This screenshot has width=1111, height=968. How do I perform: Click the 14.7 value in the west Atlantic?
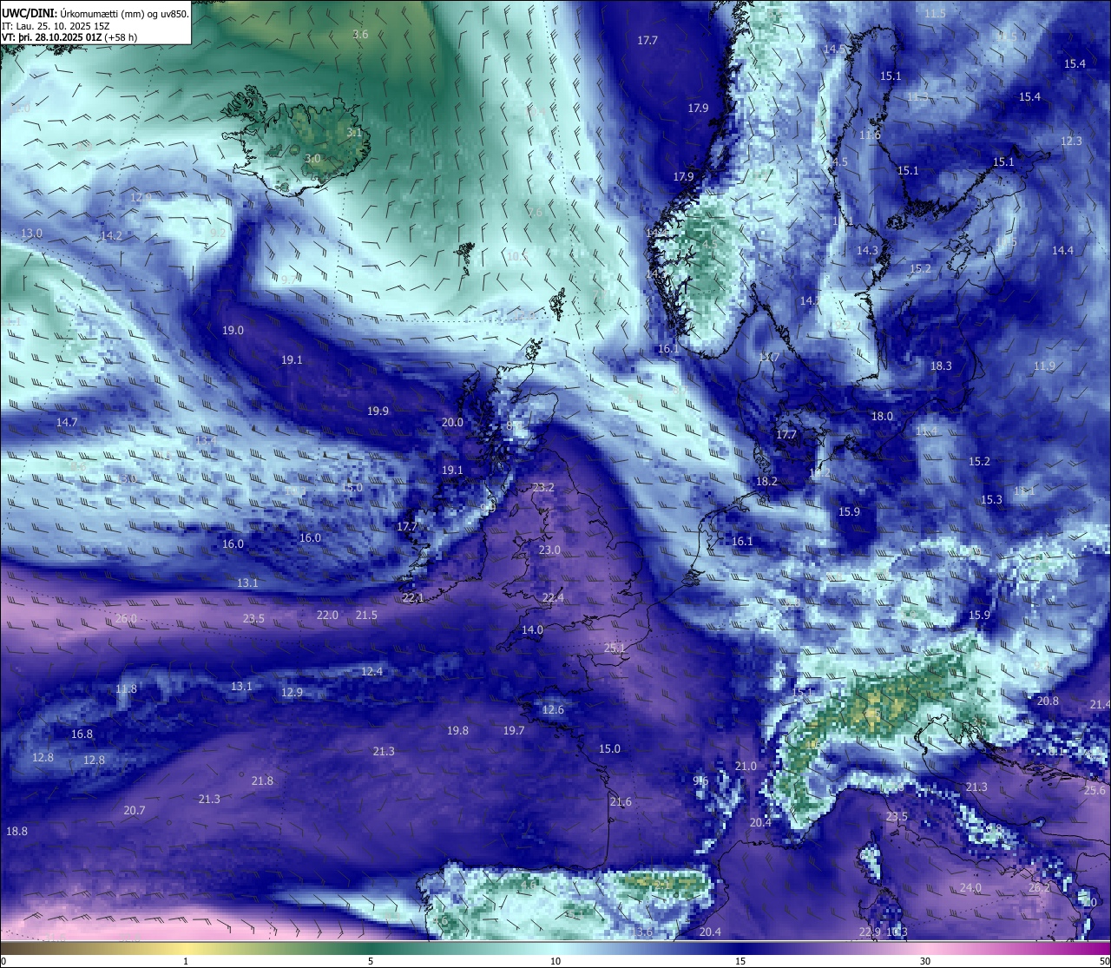[67, 423]
